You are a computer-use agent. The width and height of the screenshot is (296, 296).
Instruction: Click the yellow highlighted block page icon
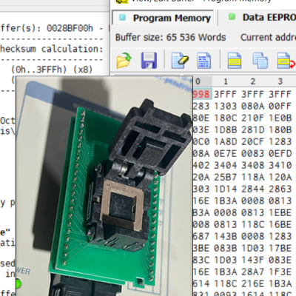click(x=234, y=60)
